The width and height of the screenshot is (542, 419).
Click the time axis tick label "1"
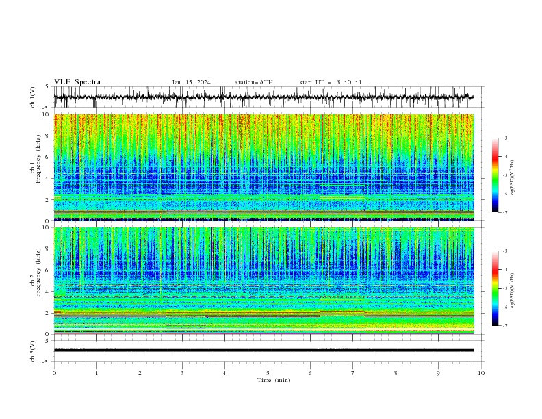tap(96, 373)
